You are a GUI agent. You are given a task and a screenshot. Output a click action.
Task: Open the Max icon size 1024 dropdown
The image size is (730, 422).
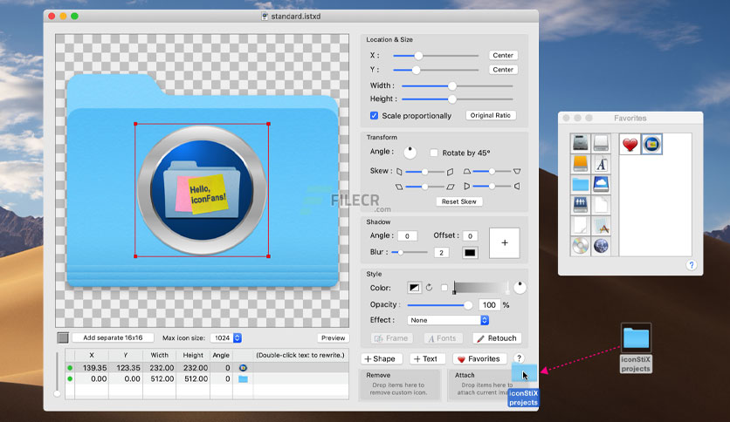coord(226,338)
